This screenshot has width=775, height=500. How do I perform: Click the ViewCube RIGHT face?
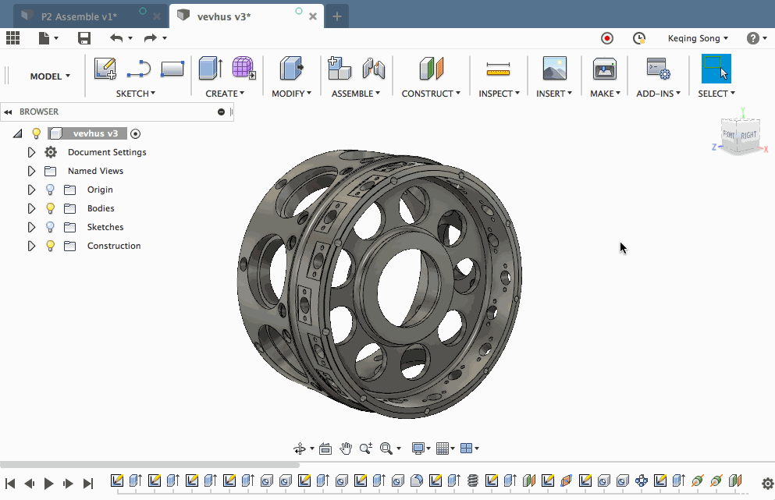pyautogui.click(x=748, y=136)
